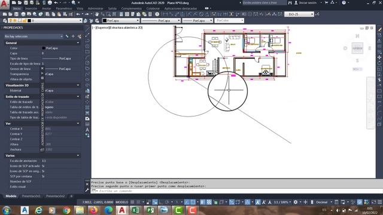
Task: Toggle ortho mode in status bar
Action: pyautogui.click(x=161, y=202)
